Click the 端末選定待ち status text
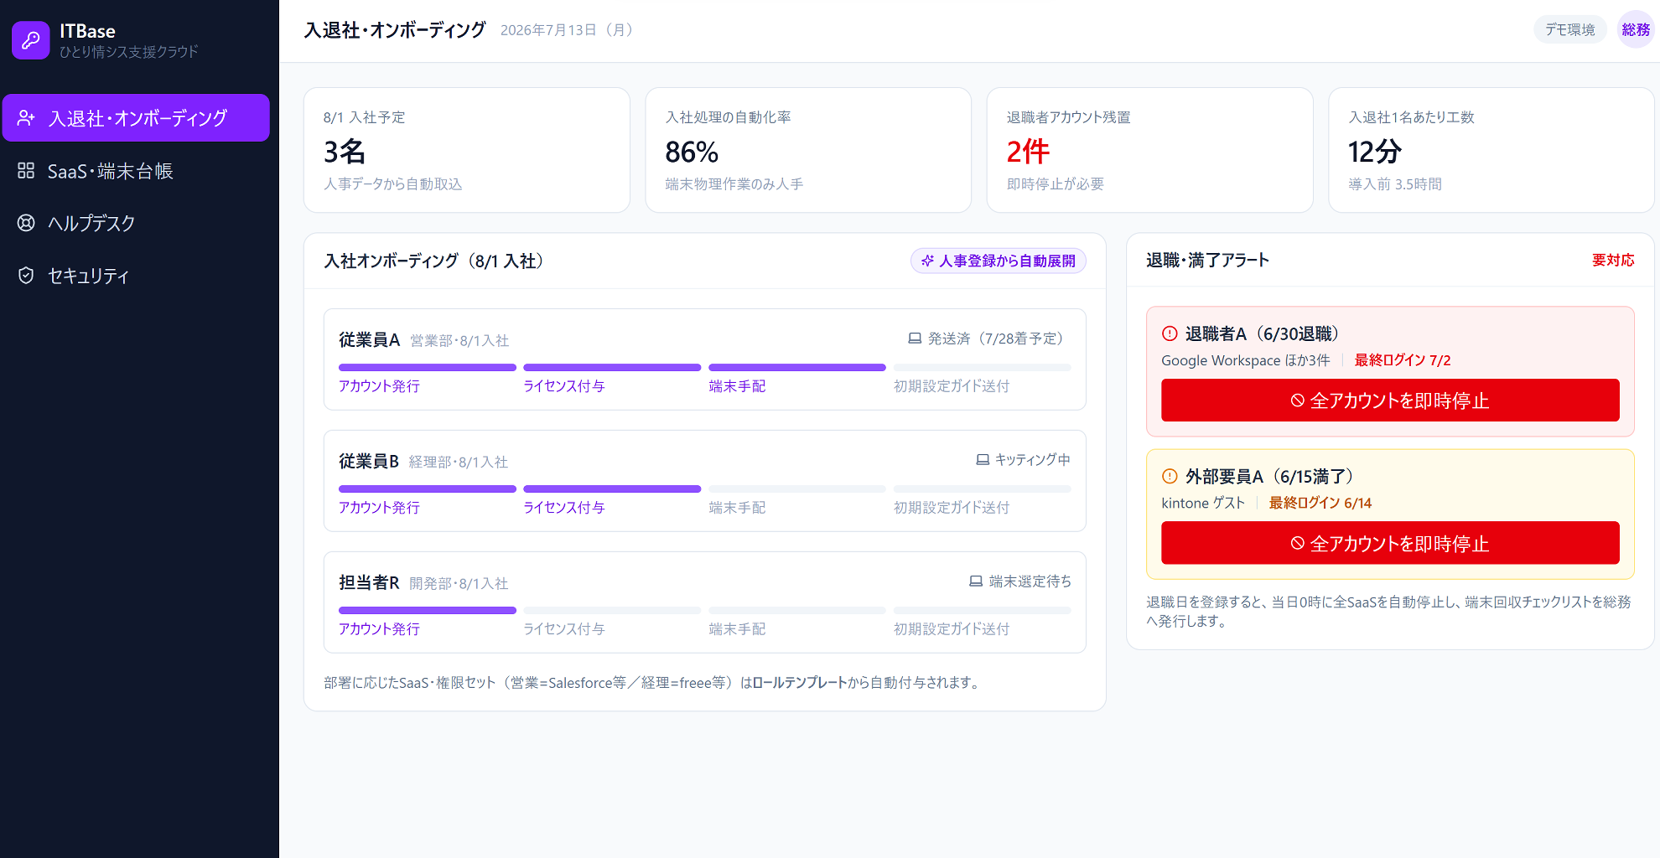The width and height of the screenshot is (1660, 858). (1030, 581)
